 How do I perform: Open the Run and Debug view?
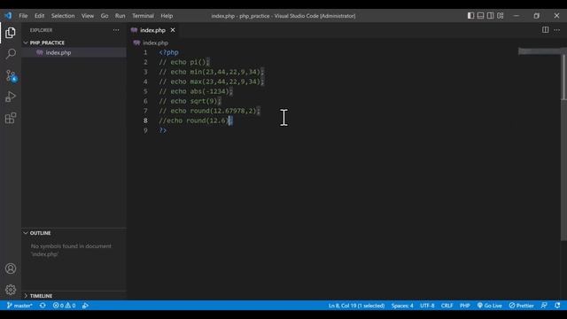pos(11,97)
